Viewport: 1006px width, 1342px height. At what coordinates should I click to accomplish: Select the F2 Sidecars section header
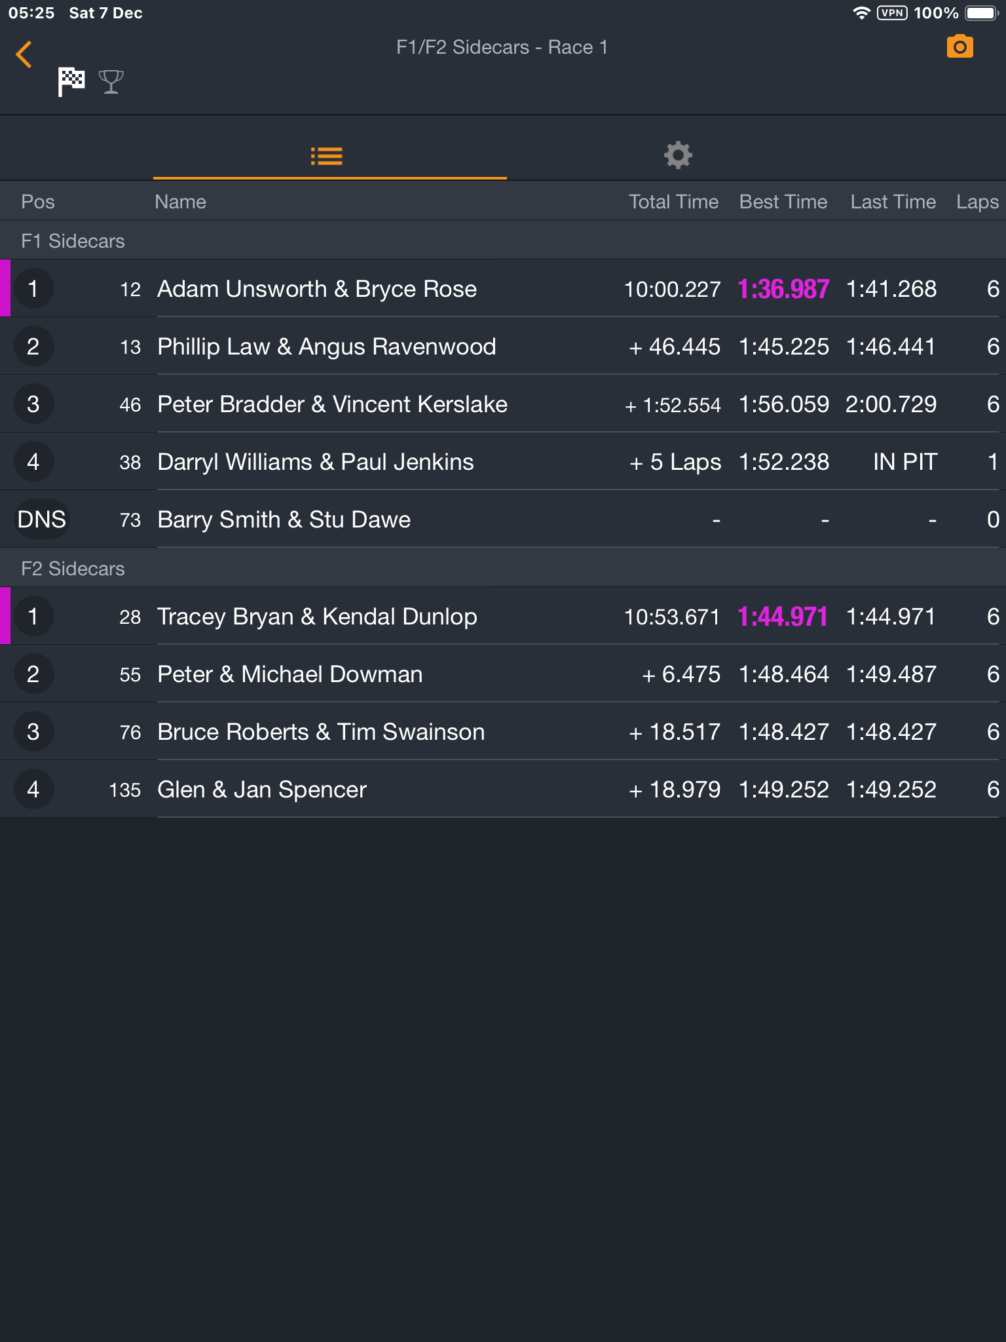coord(73,569)
